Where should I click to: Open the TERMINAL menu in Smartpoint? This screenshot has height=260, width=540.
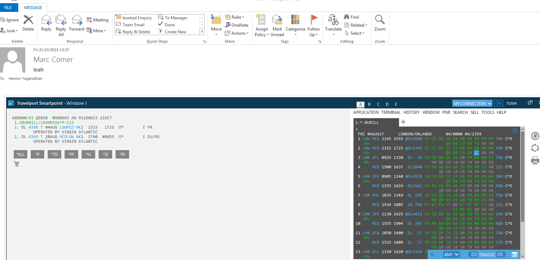coord(391,112)
